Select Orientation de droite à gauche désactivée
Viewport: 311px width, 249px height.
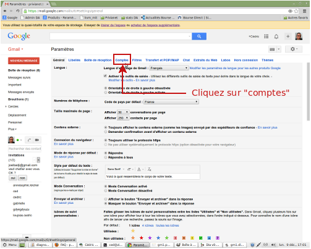click(x=106, y=88)
